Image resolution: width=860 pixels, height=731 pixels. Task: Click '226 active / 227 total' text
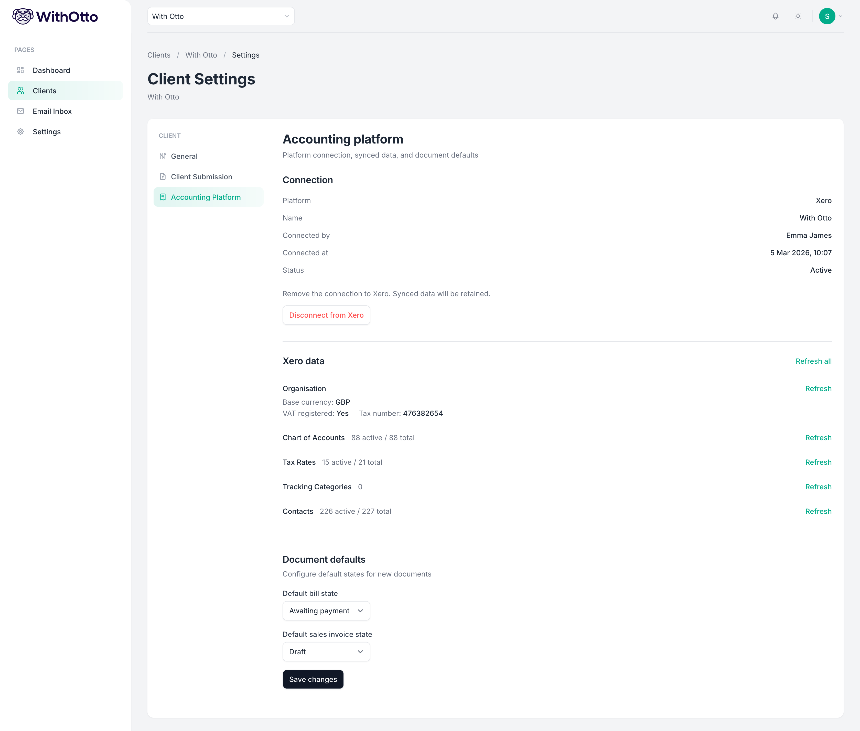355,511
